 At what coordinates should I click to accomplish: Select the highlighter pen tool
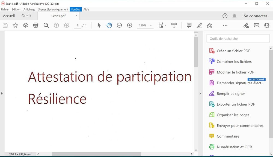pyautogui.click(x=199, y=25)
